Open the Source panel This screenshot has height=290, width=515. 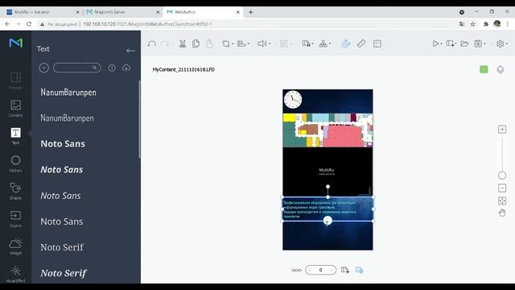click(15, 218)
